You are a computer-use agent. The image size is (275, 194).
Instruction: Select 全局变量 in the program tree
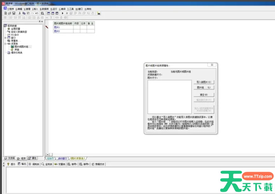click(x=16, y=29)
